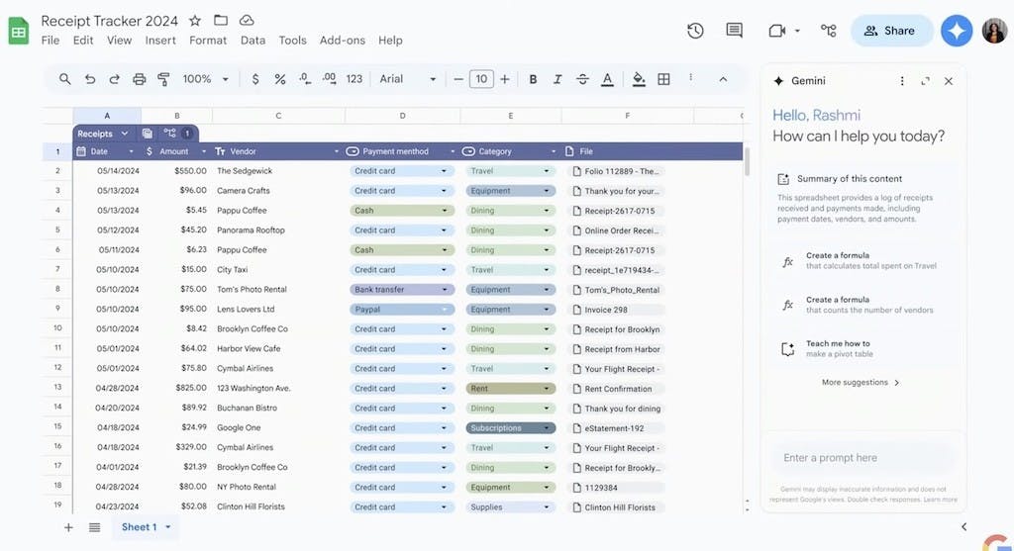Toggle bold formatting
The width and height of the screenshot is (1014, 551).
533,79
